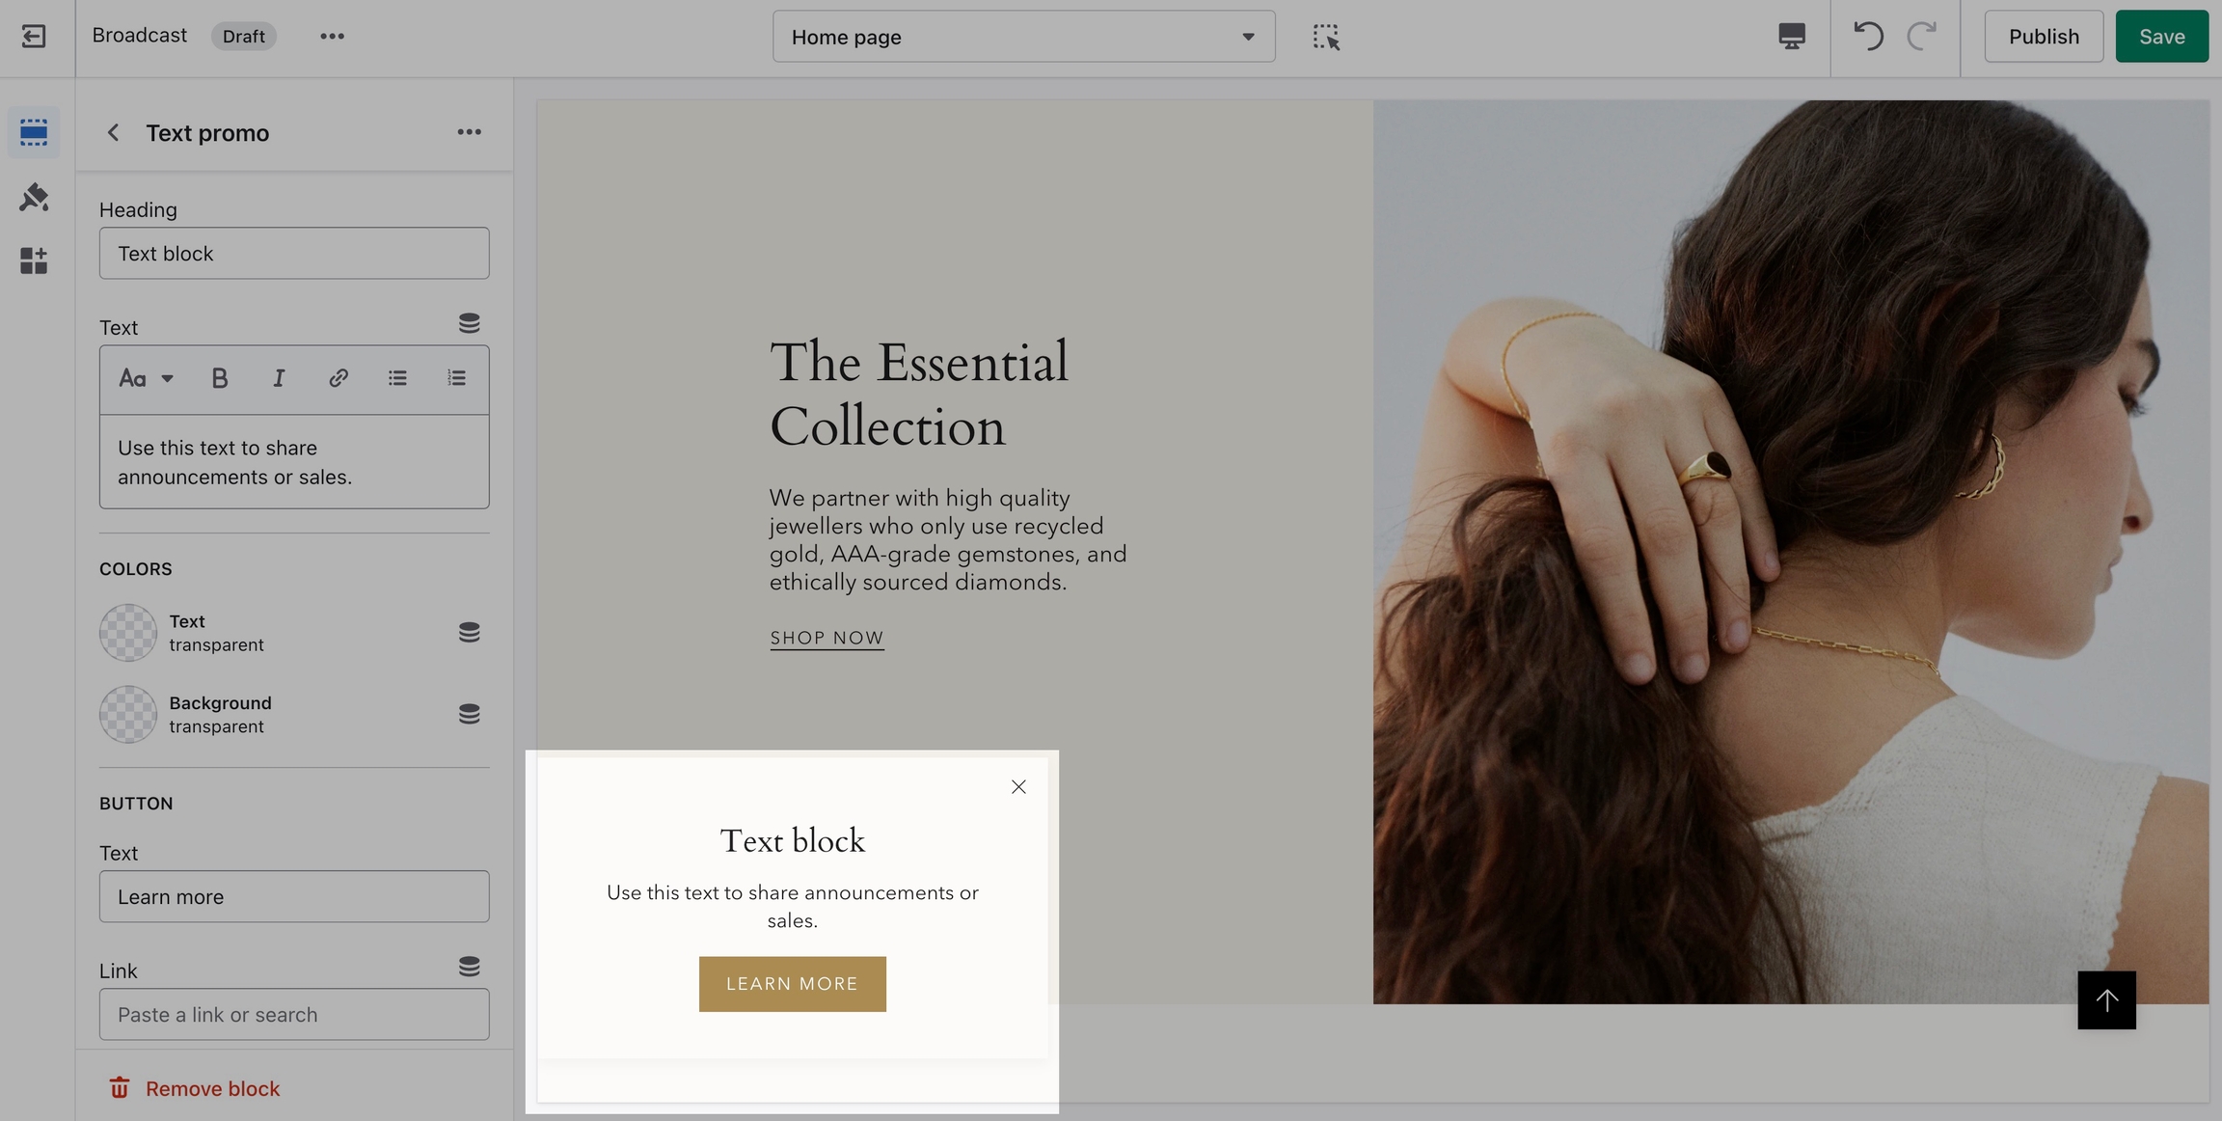Screen dimensions: 2222x1121
Task: Expand the Aa text style dropdown
Action: [x=146, y=378]
